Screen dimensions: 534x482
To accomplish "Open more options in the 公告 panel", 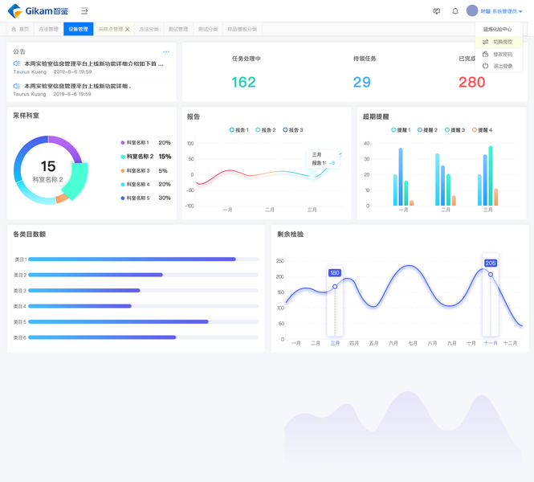I will 166,51.
